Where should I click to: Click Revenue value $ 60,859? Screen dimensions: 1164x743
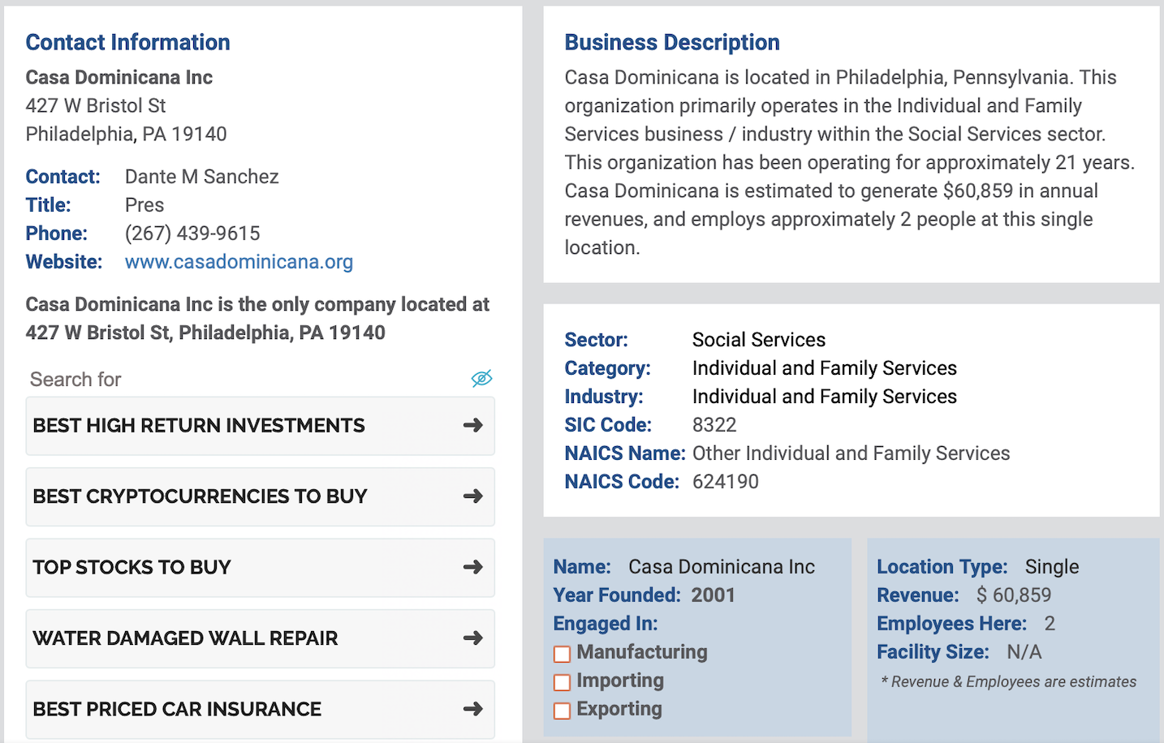[1014, 595]
